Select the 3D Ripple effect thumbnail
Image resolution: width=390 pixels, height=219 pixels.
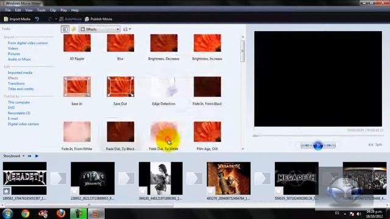click(x=77, y=43)
